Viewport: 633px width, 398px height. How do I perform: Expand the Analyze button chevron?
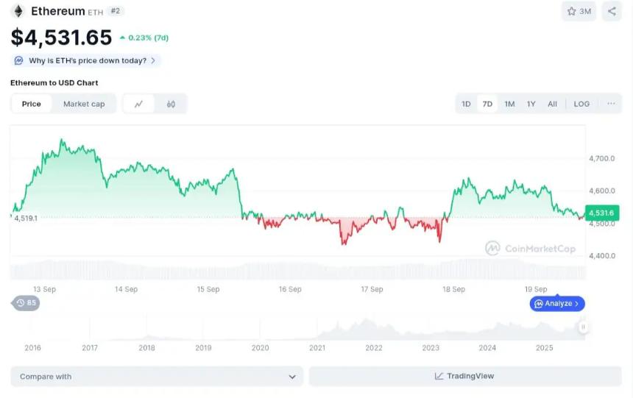click(x=577, y=303)
